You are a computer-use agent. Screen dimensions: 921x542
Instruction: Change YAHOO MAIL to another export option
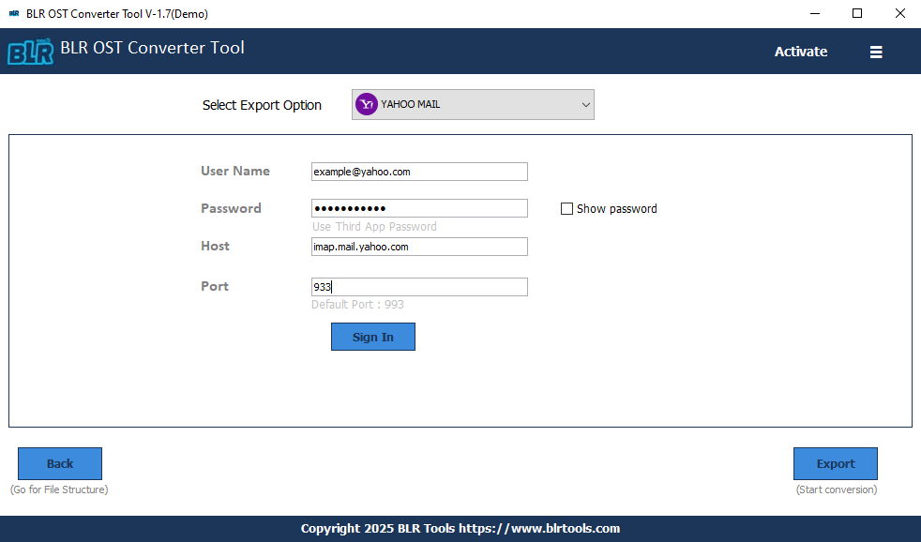(x=473, y=104)
